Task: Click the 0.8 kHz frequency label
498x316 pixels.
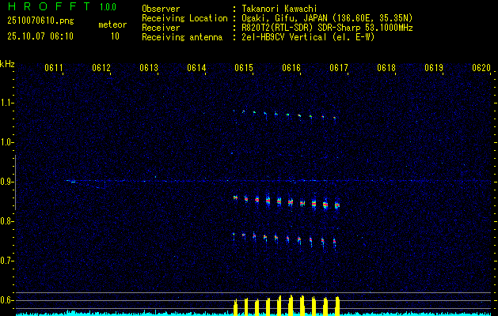Action: click(x=6, y=221)
